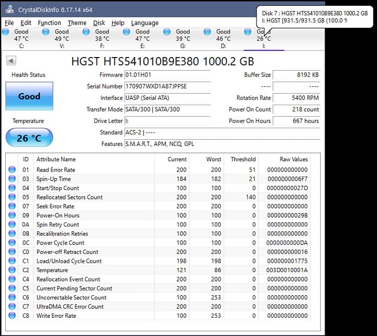Click status orb for Spin Retry Count

pyautogui.click(x=12, y=224)
